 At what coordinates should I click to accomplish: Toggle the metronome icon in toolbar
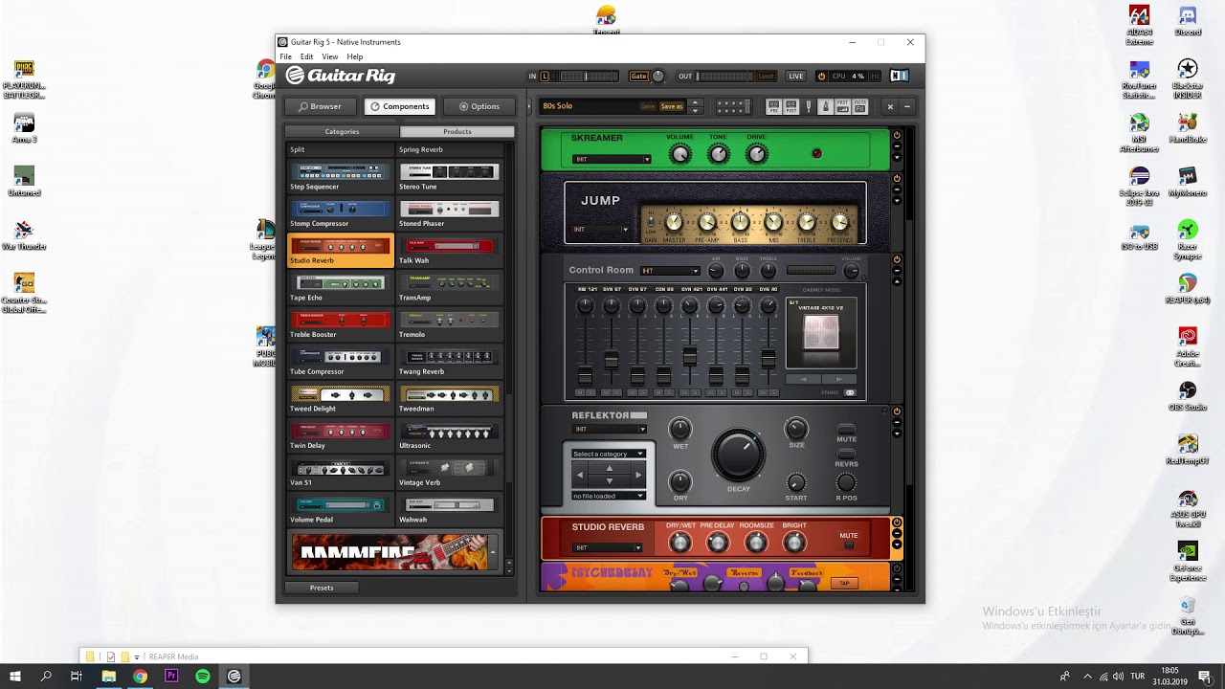point(825,106)
